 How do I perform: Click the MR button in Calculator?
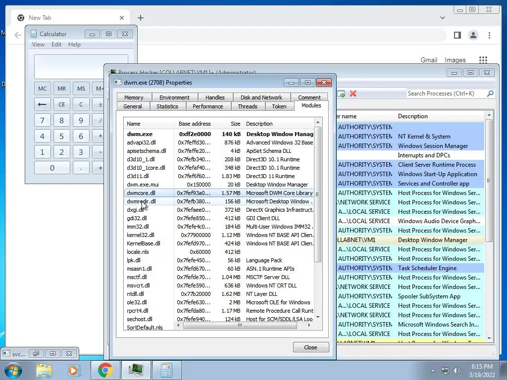[61, 89]
